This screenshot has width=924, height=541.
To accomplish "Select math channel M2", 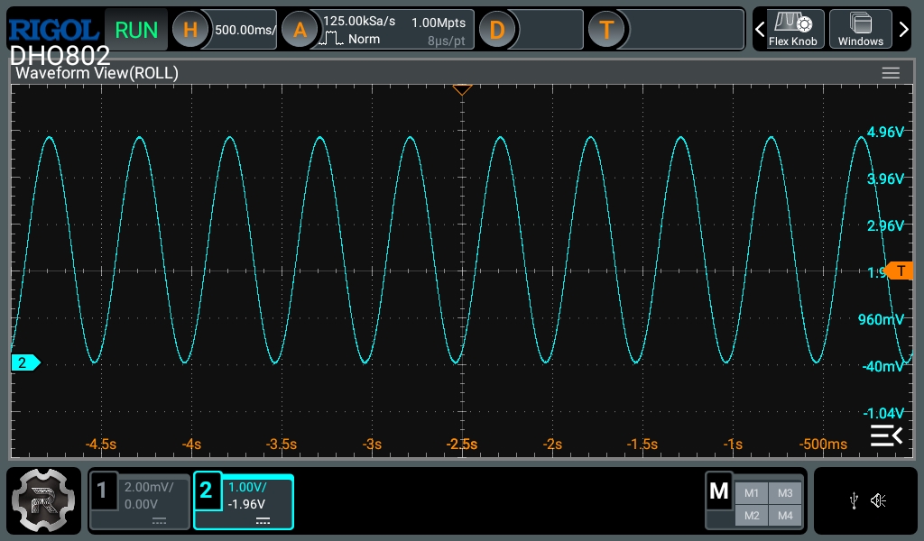I will click(752, 516).
